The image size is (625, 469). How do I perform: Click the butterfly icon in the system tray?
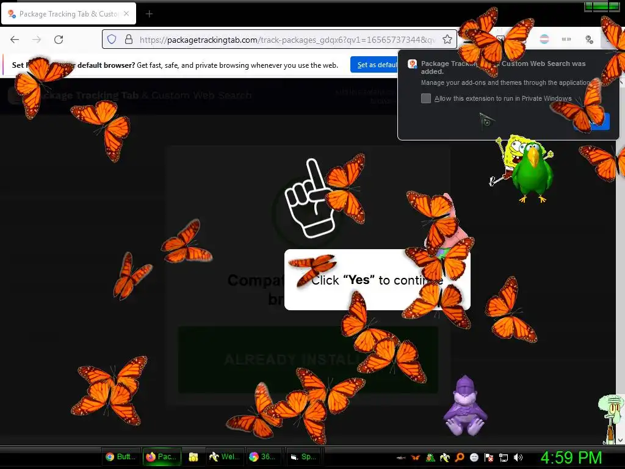pos(415,458)
